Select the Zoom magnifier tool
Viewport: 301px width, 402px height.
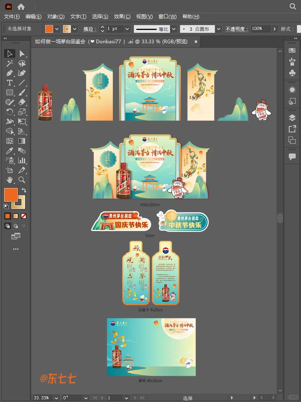tap(22, 180)
